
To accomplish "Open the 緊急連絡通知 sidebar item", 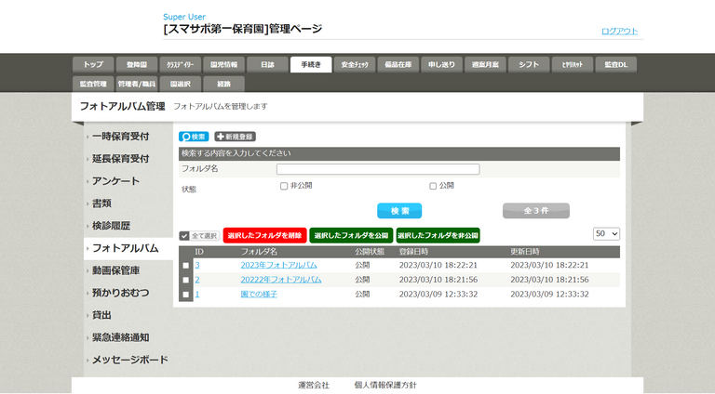I will pos(120,337).
